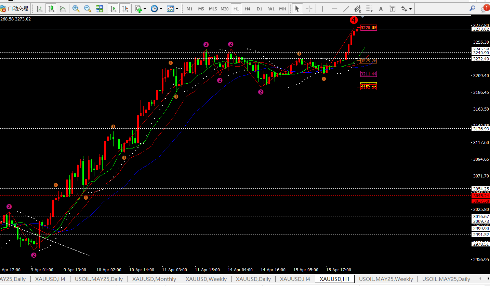Switch timeframe to H4 in toolbar
Screen dimensions: 490x286
pos(248,9)
